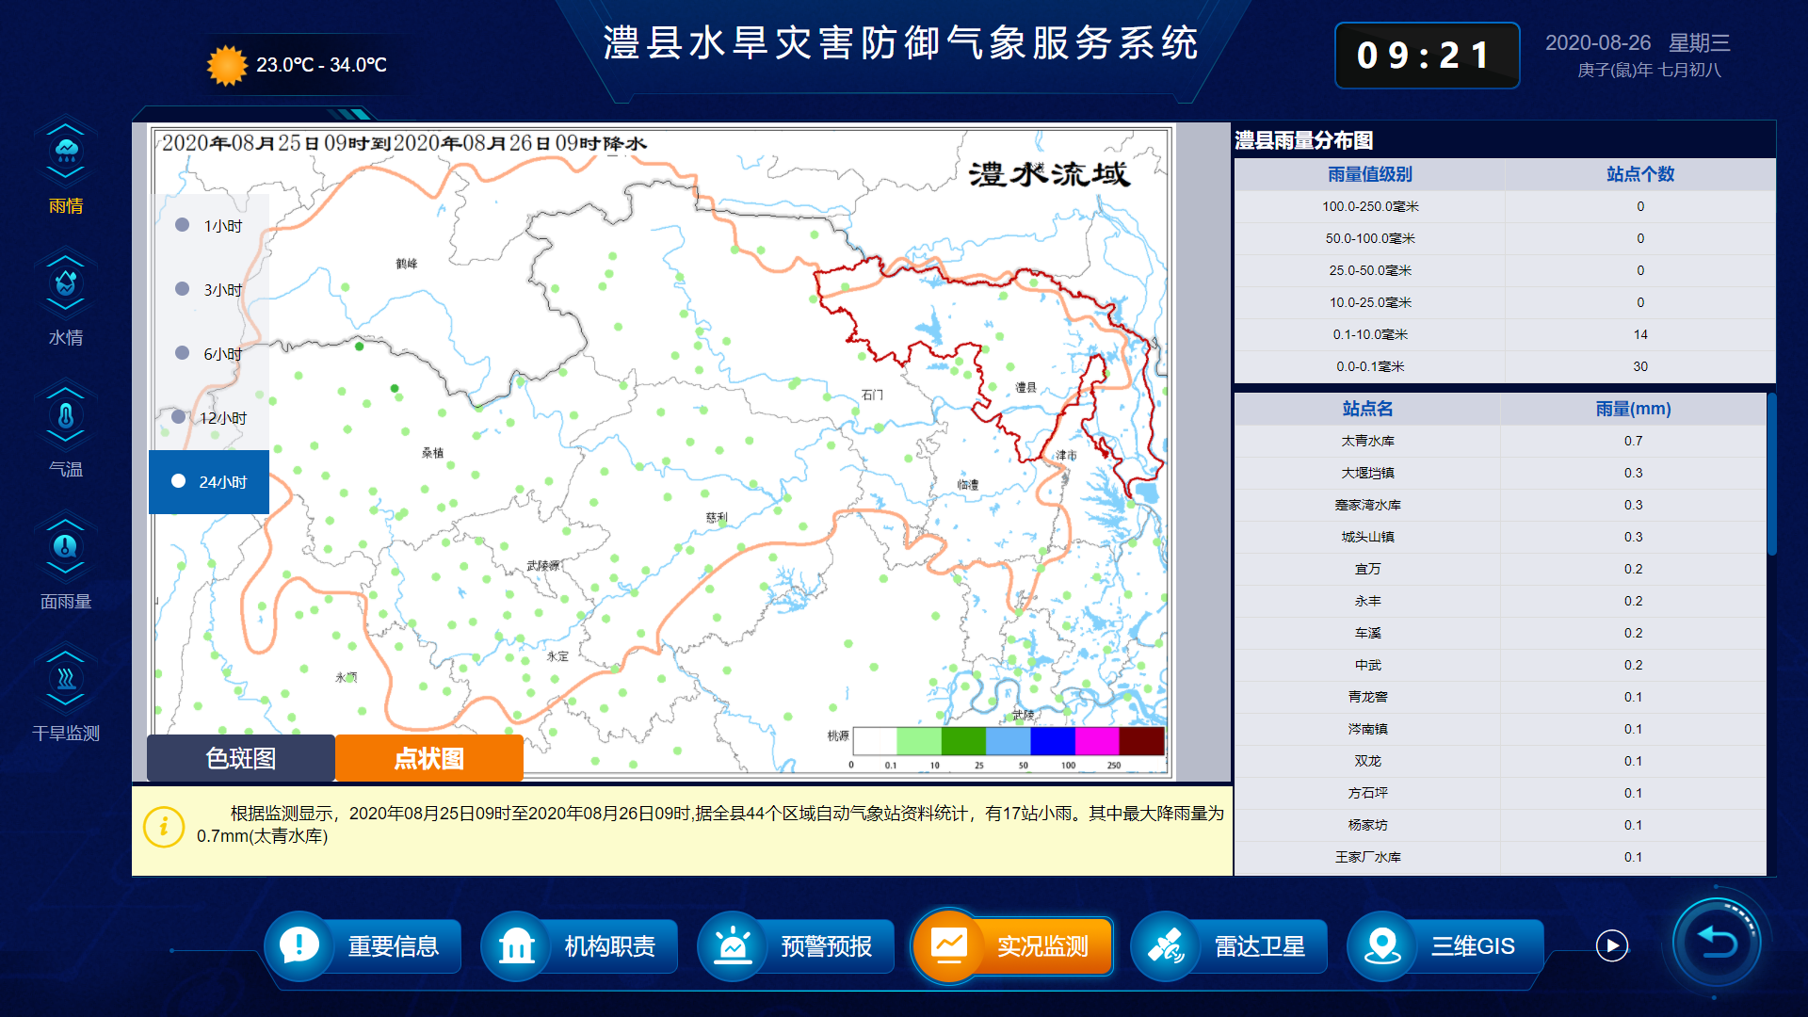Click the yellow info circle icon
This screenshot has height=1017, width=1808.
[x=166, y=825]
